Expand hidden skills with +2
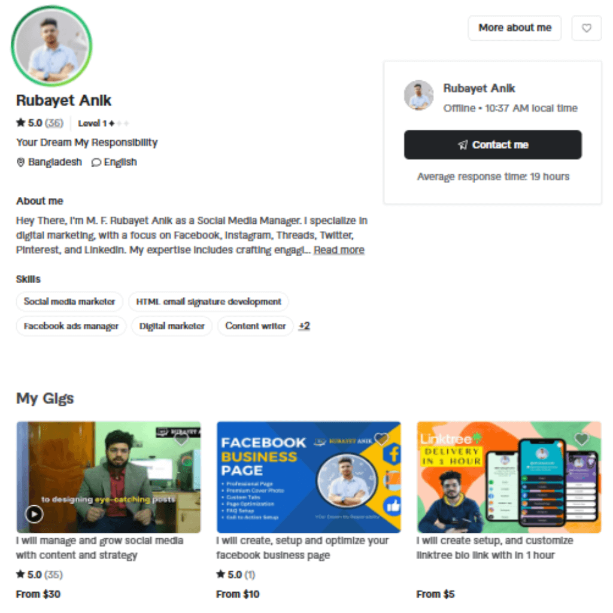Screen dimensions: 613x613 click(304, 326)
